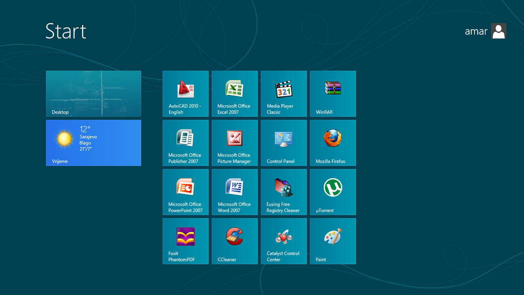Open Catalyst Control Center
The width and height of the screenshot is (524, 295).
[284, 241]
